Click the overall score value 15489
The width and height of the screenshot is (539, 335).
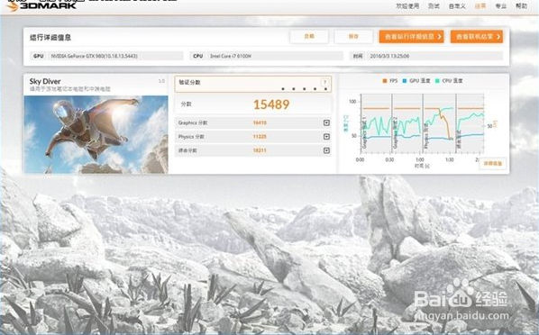tap(271, 104)
